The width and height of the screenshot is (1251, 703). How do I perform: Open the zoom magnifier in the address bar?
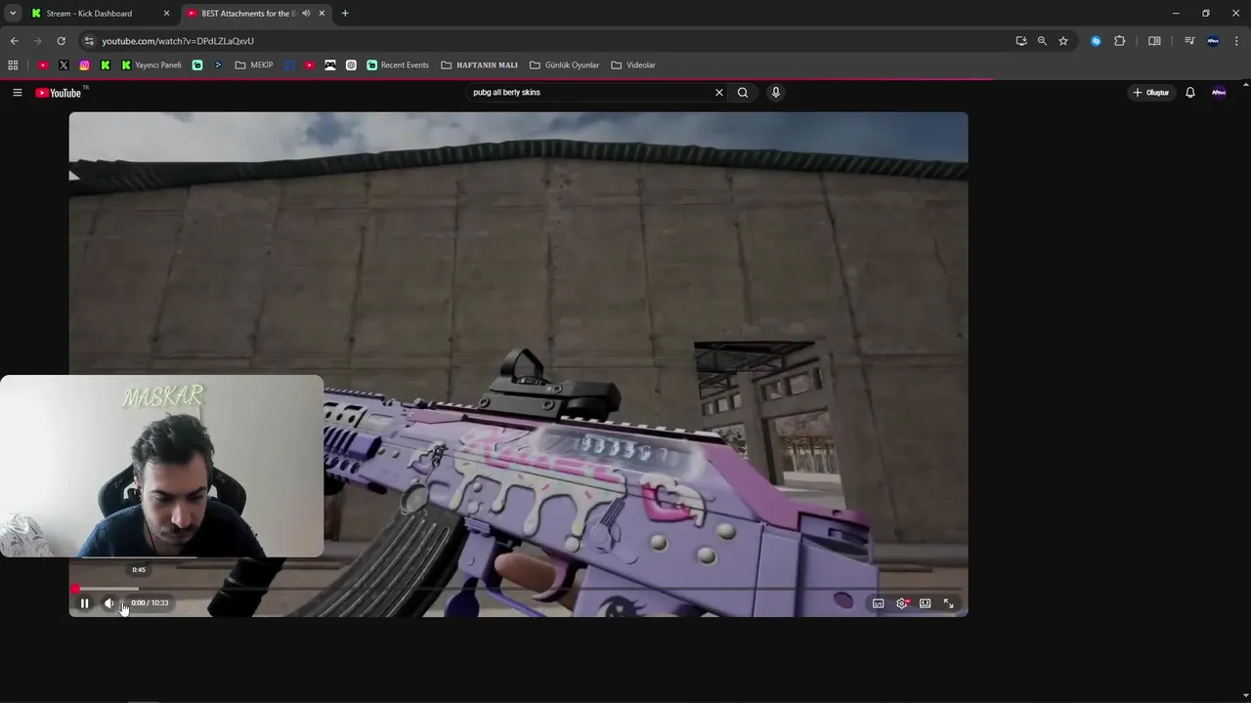[1042, 41]
